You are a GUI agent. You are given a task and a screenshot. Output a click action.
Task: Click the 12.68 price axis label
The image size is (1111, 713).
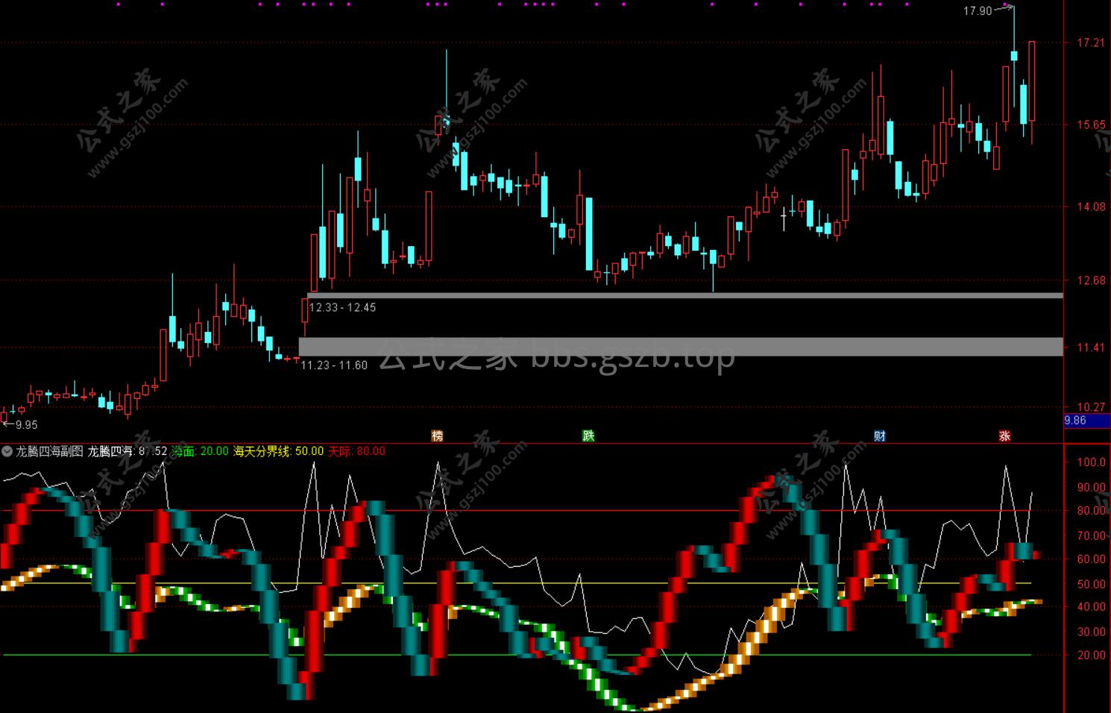pyautogui.click(x=1090, y=280)
